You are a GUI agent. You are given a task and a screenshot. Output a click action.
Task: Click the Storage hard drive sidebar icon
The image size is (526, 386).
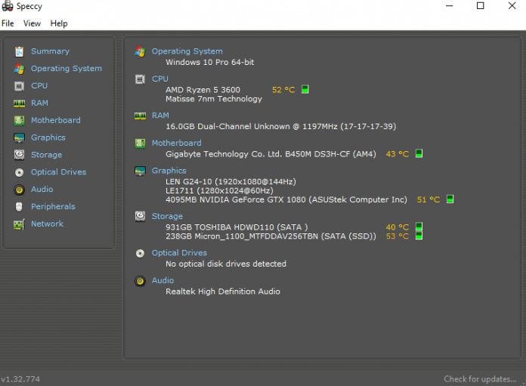pos(19,155)
